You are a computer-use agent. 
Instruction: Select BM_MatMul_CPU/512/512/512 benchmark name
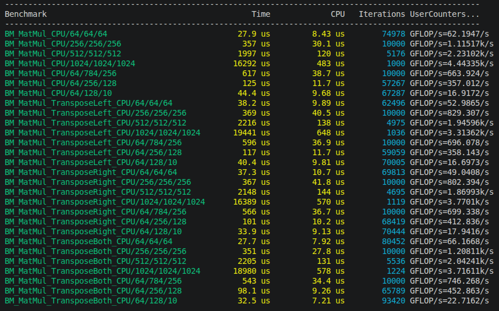pyautogui.click(x=63, y=53)
